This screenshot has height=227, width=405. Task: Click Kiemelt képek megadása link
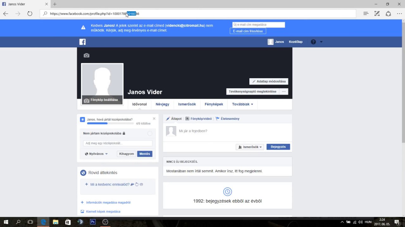point(103,212)
